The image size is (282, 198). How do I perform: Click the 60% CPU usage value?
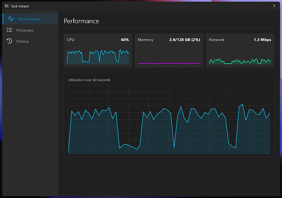(x=125, y=40)
